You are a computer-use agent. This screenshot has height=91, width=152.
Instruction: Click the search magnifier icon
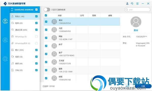tap(127, 10)
